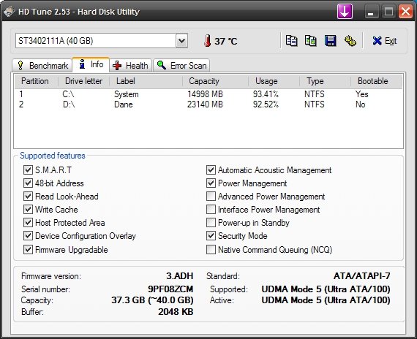Open options wrench icon
The height and width of the screenshot is (339, 417).
(350, 41)
